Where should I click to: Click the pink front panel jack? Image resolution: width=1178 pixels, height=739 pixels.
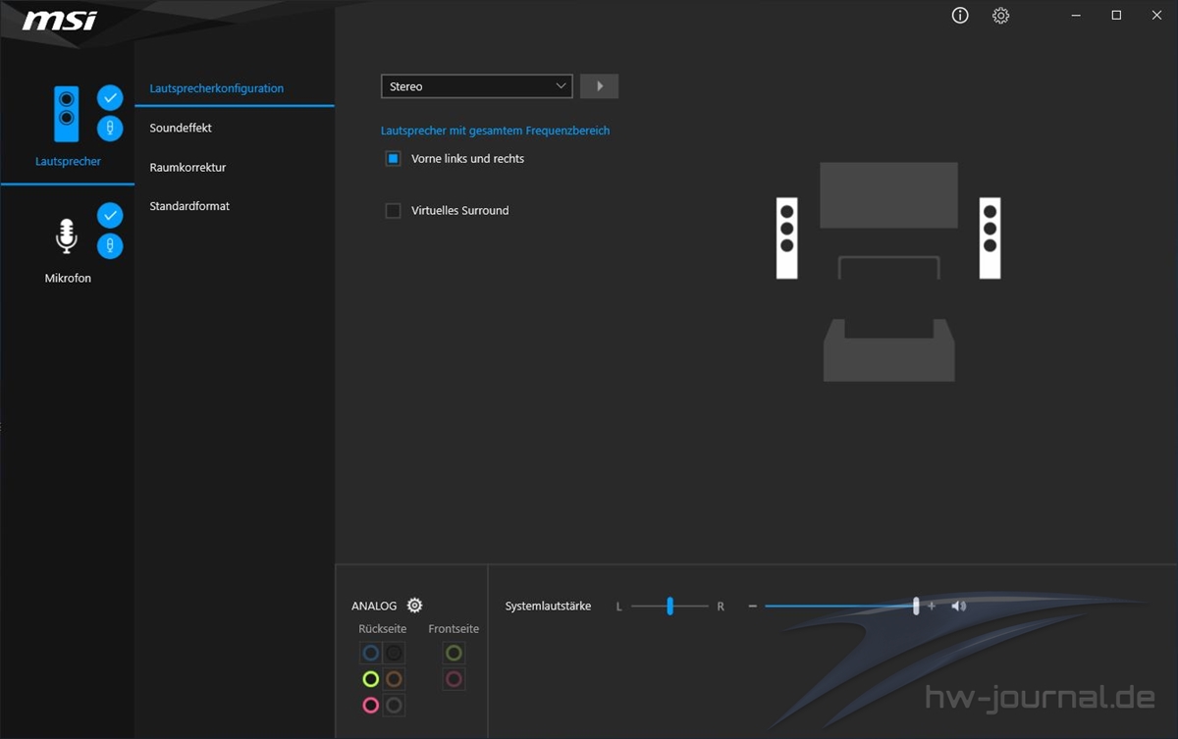(x=454, y=679)
